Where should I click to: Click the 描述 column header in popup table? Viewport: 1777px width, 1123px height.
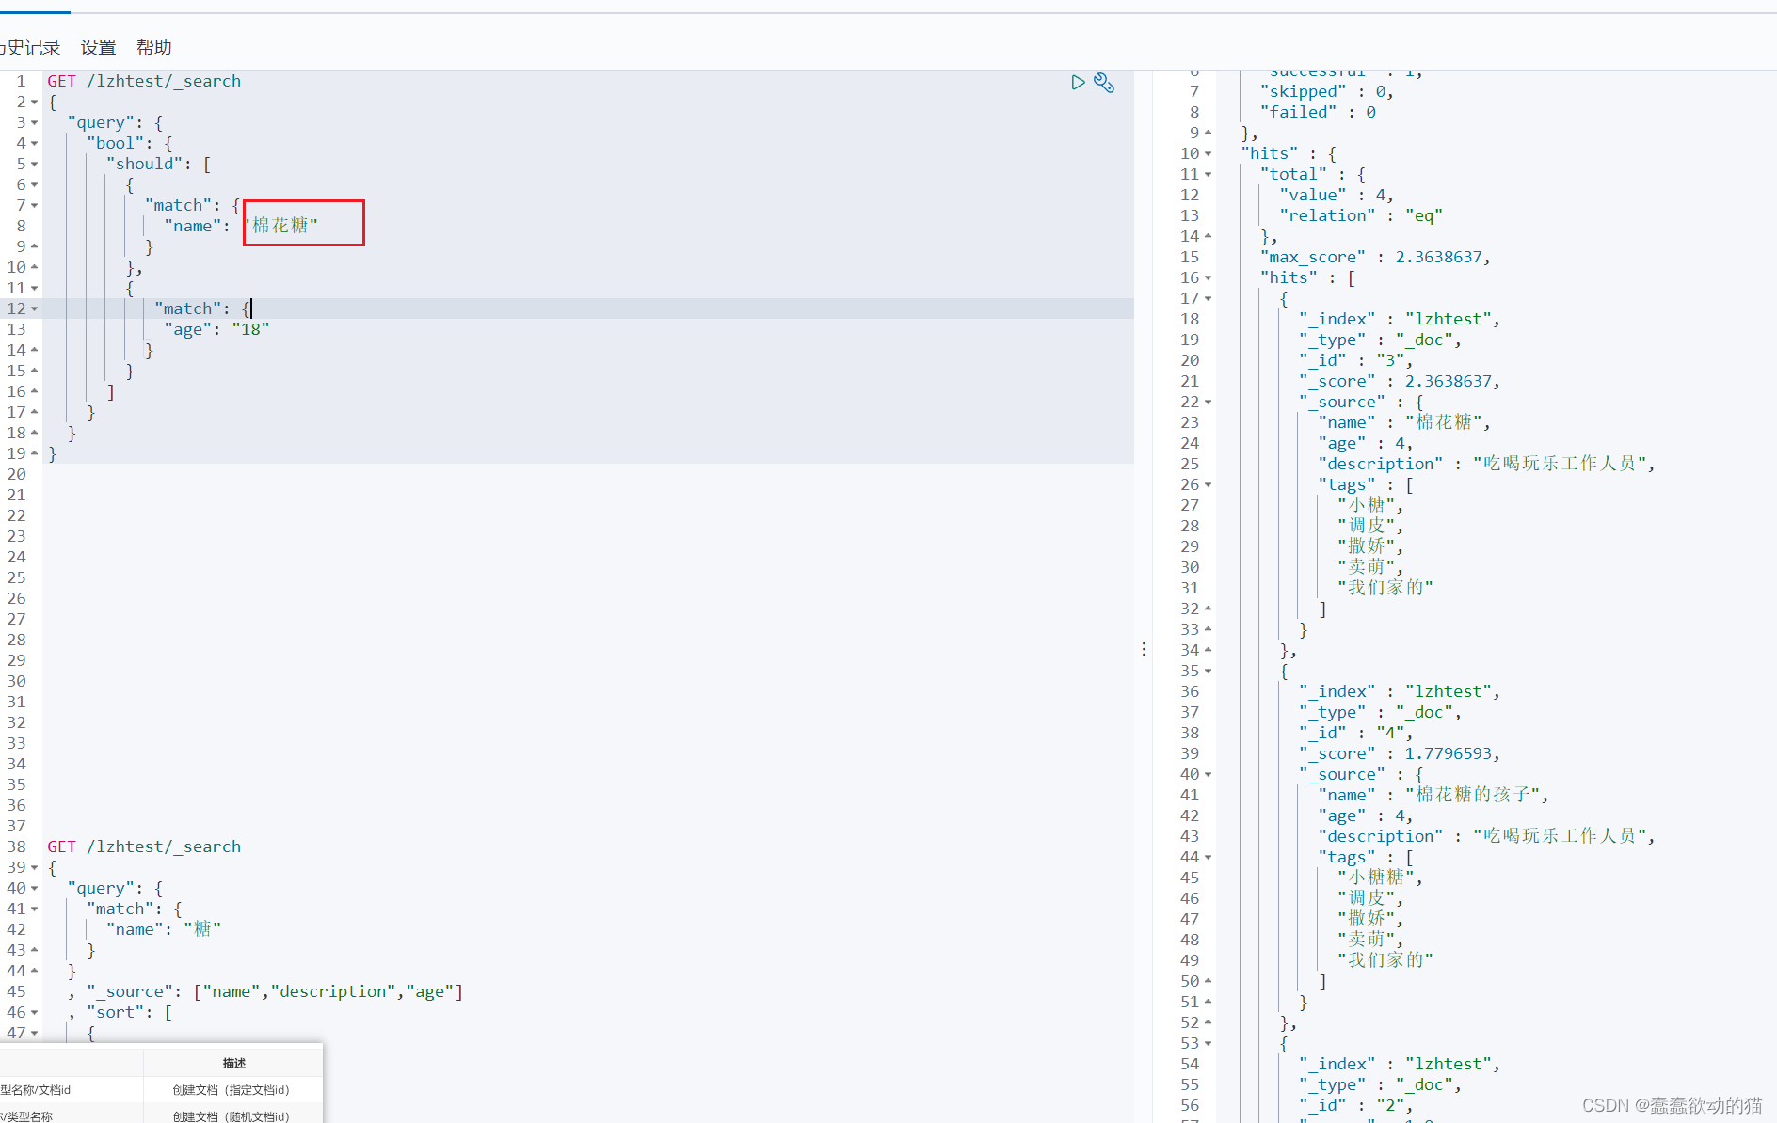[x=233, y=1063]
